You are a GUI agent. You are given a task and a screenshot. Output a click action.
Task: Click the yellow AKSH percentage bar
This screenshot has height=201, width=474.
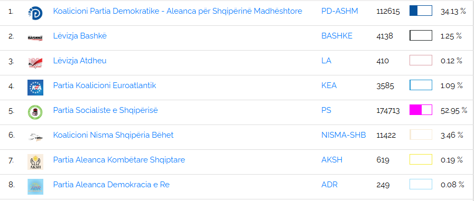(x=421, y=159)
